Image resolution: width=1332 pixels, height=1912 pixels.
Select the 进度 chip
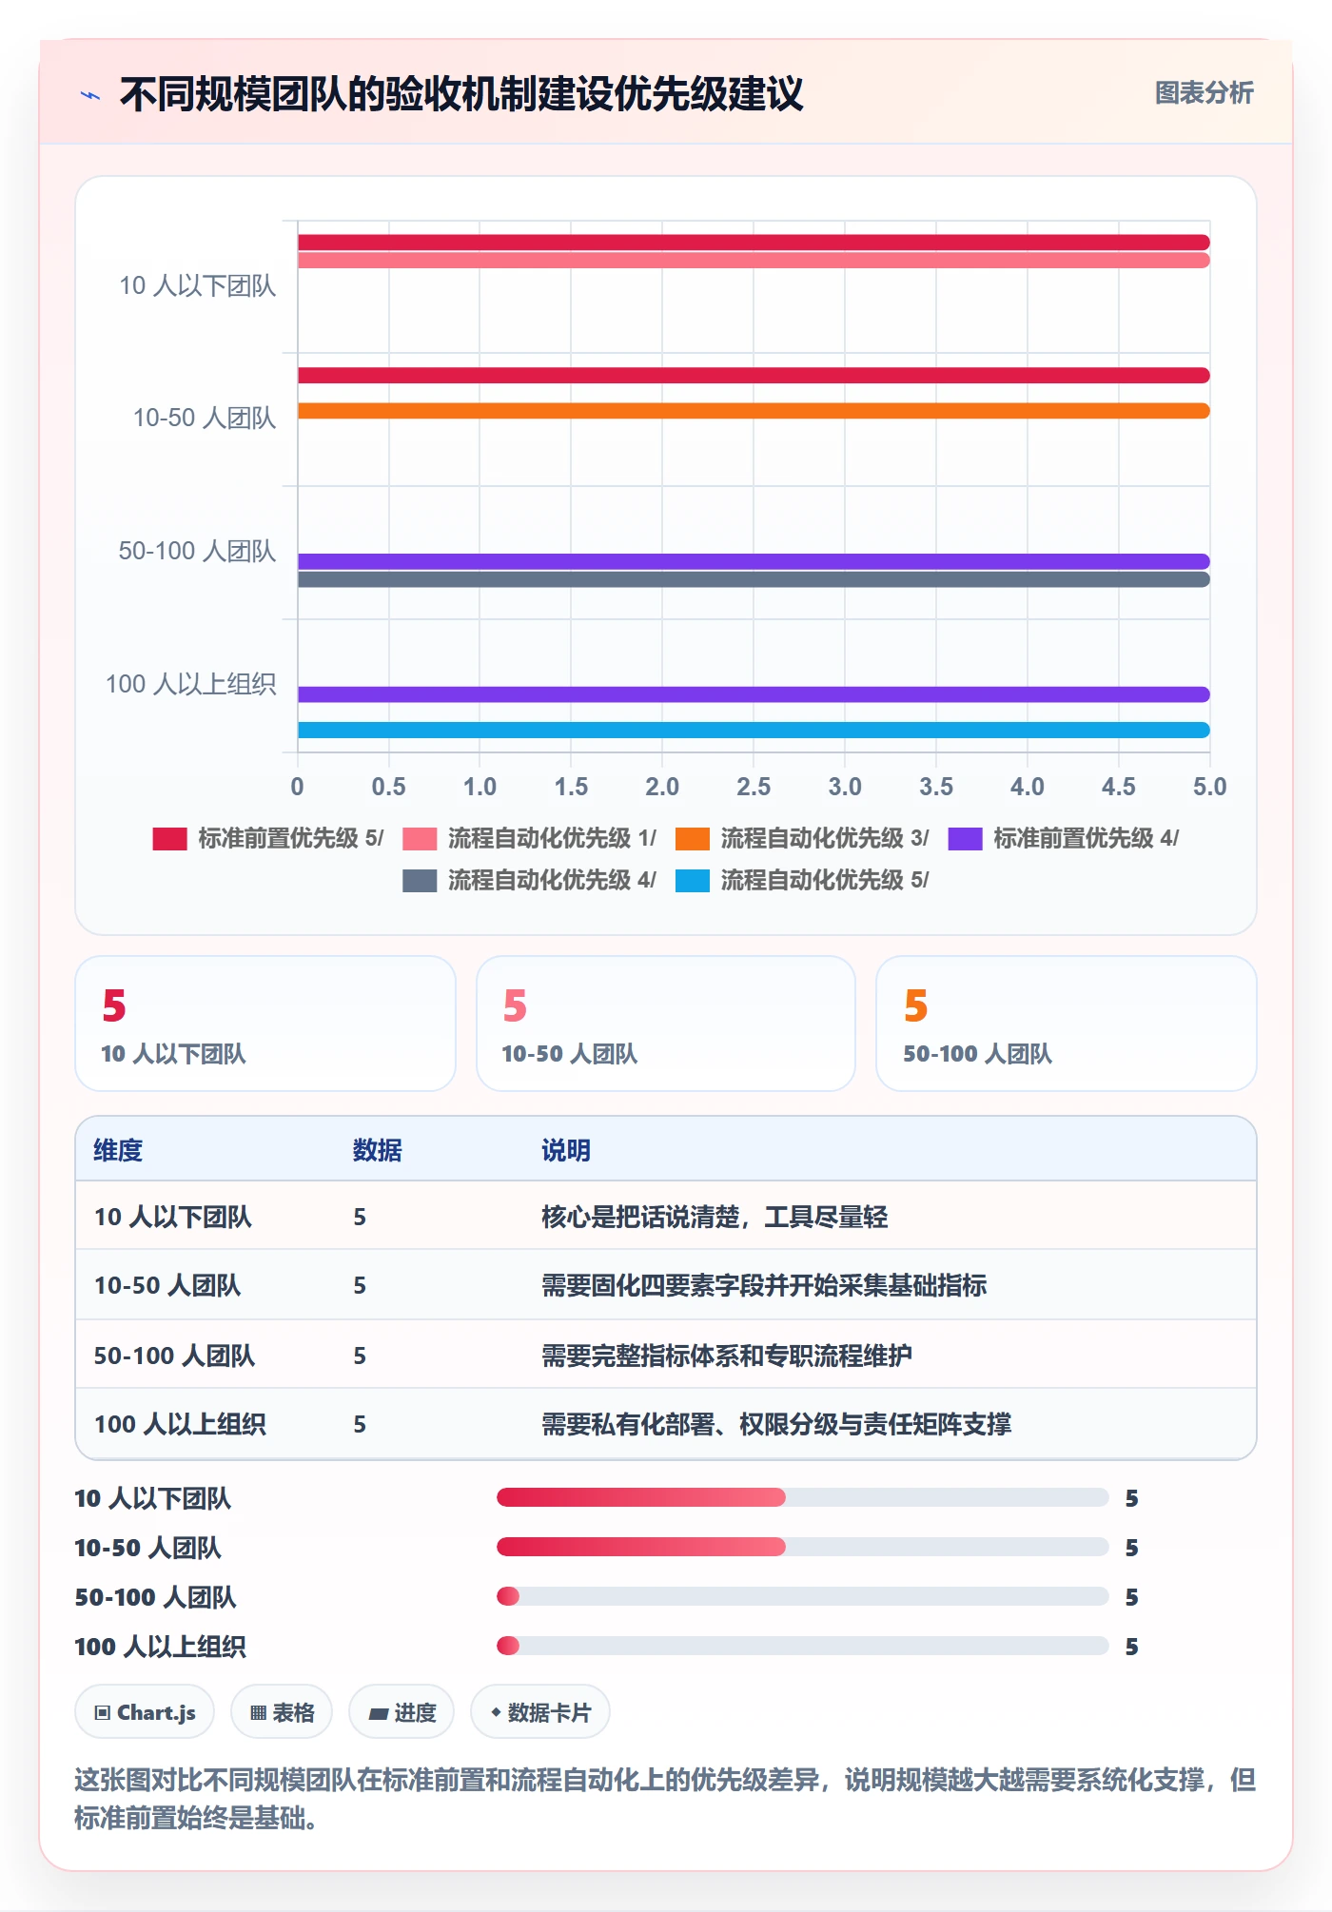[x=402, y=1712]
